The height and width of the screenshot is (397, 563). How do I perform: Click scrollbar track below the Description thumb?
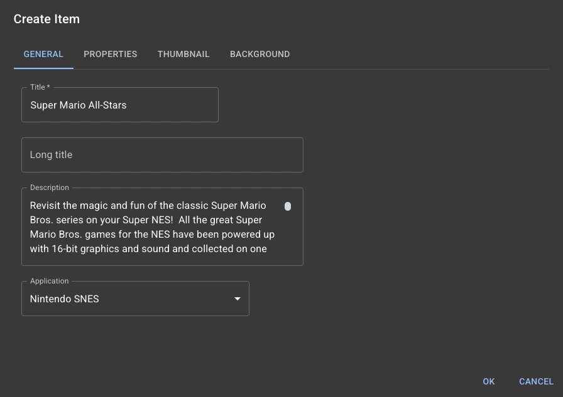[x=288, y=238]
